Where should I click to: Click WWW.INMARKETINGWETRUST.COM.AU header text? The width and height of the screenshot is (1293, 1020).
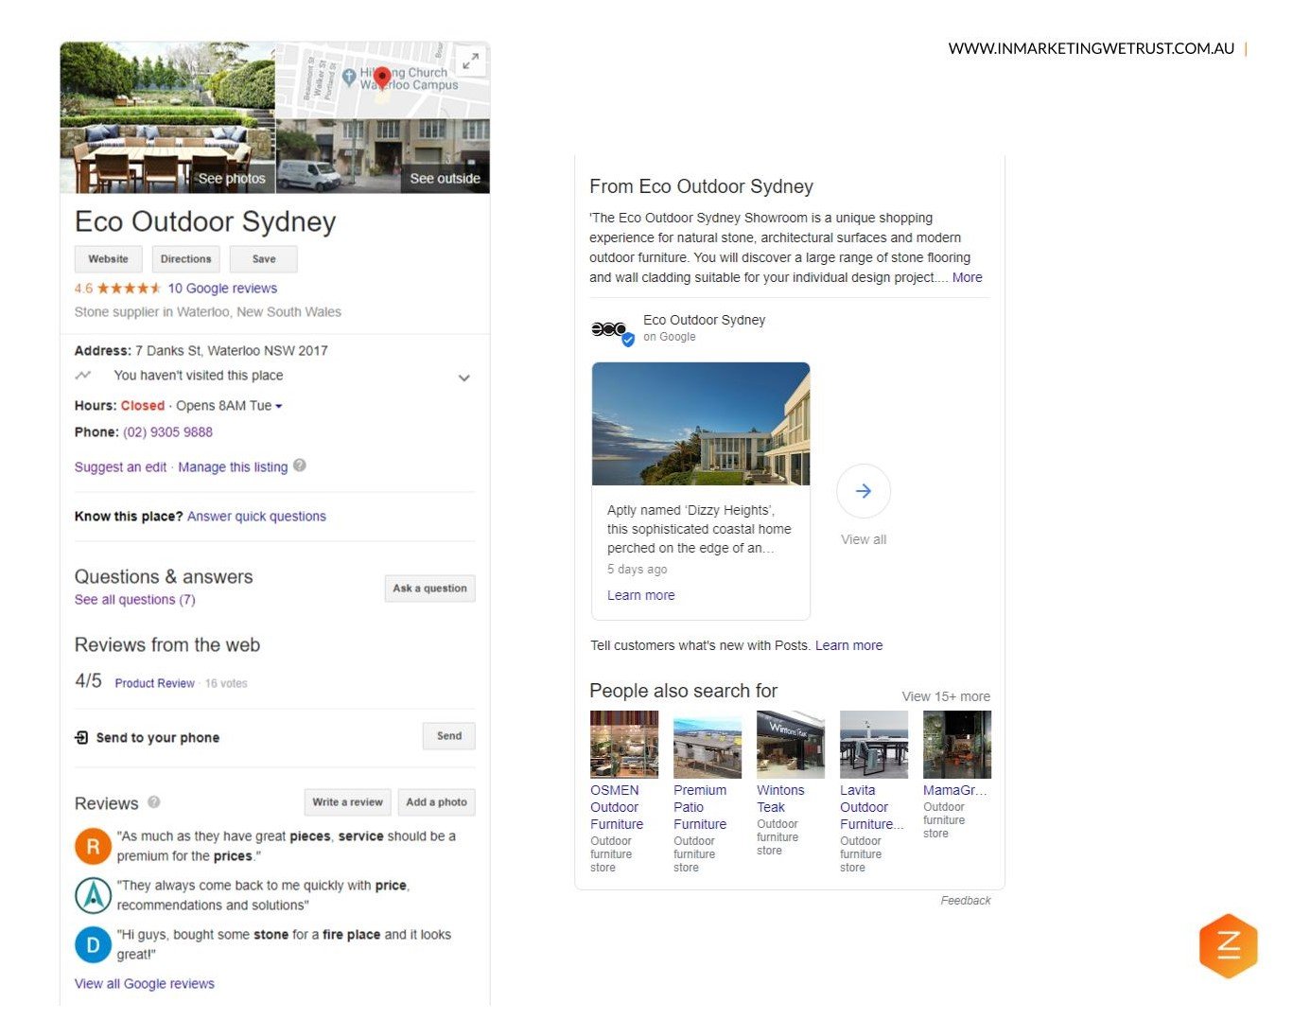[x=1092, y=48]
